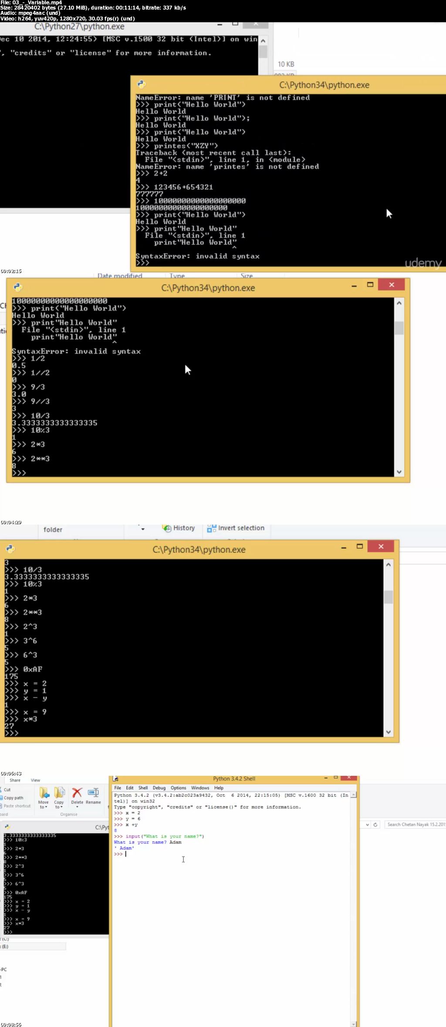Click Python icon of console beneath the History button
Viewport: 446px width, 1027px height.
(10, 549)
